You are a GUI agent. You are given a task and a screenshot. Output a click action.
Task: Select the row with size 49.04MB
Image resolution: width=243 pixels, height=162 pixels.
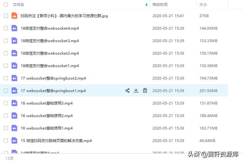tap(114, 140)
